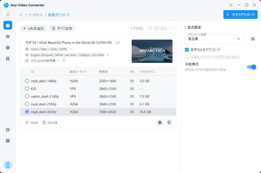Collapse sidebar with hamburger icon
The width and height of the screenshot is (261, 173).
pos(8,15)
